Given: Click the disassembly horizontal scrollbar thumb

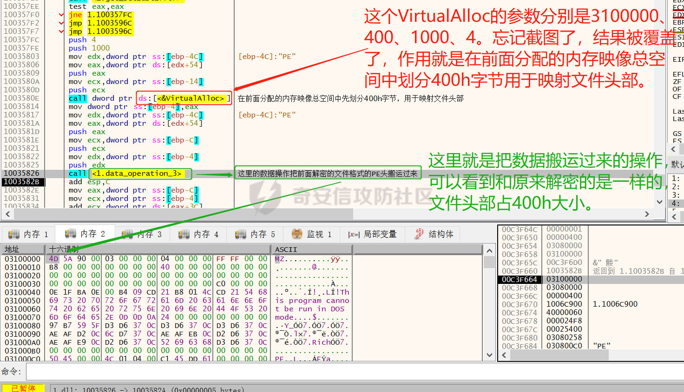Looking at the screenshot, I should coord(183,214).
